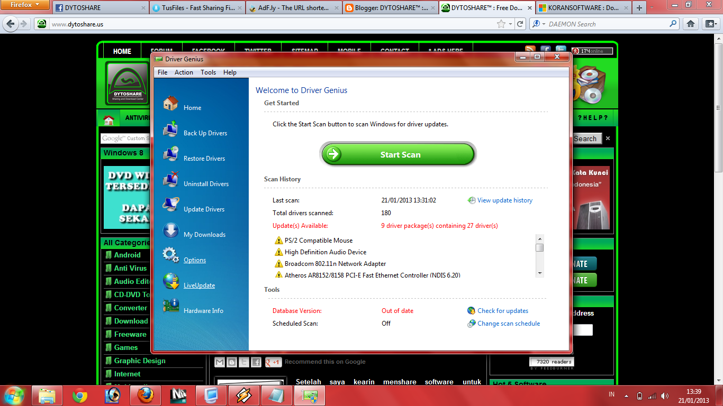This screenshot has height=406, width=723.
Task: Click the website Search button
Action: click(585, 139)
